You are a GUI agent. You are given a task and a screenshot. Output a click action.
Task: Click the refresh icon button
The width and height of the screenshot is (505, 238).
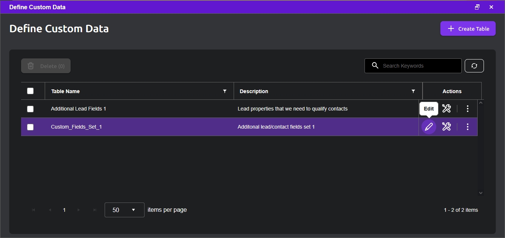474,66
